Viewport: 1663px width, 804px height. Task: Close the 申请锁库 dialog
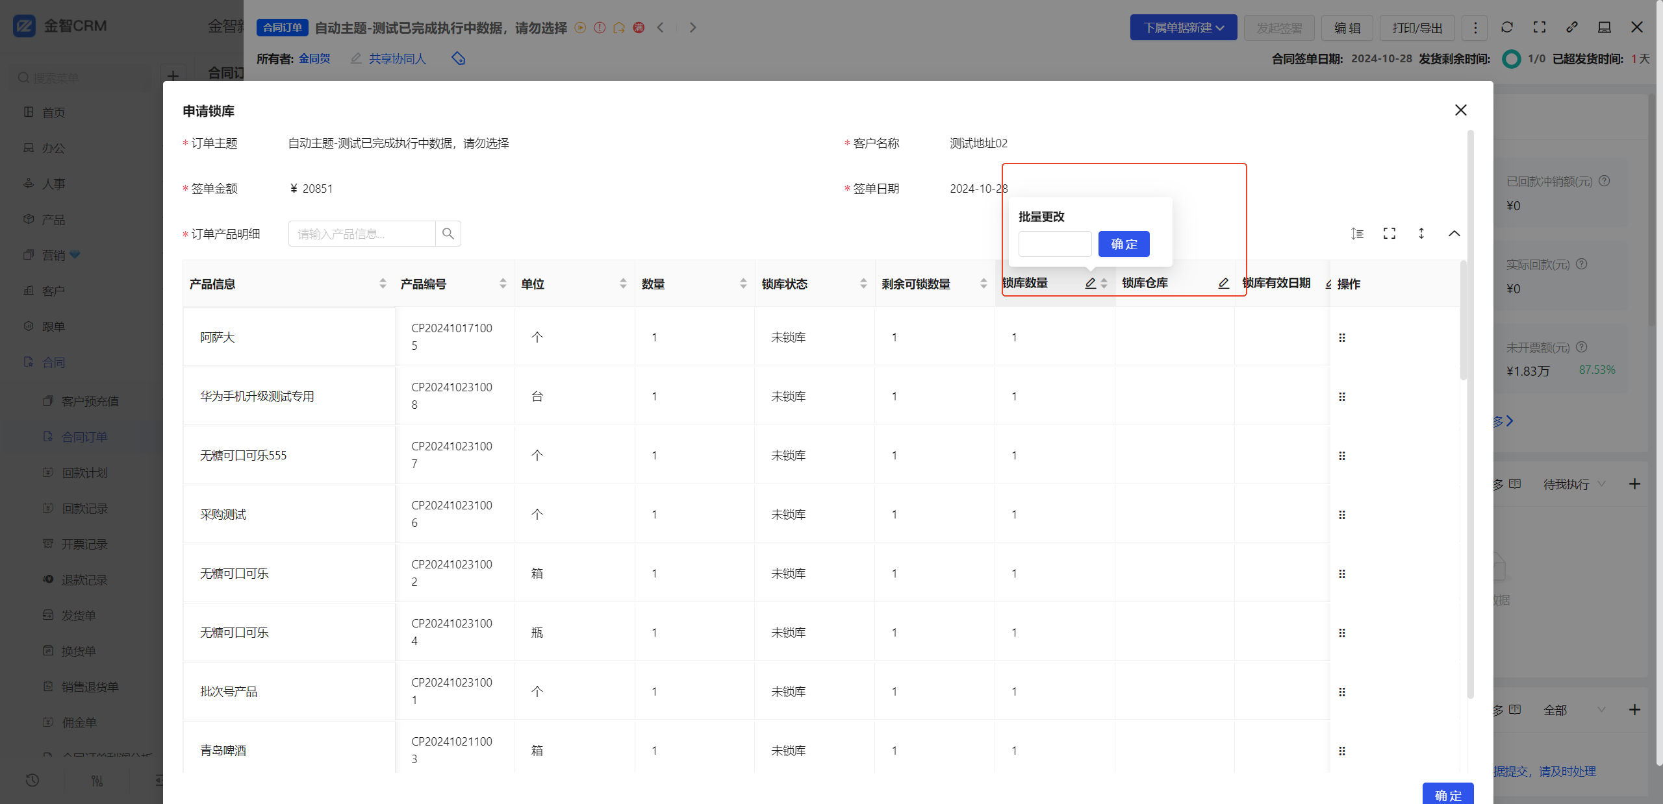click(x=1460, y=110)
